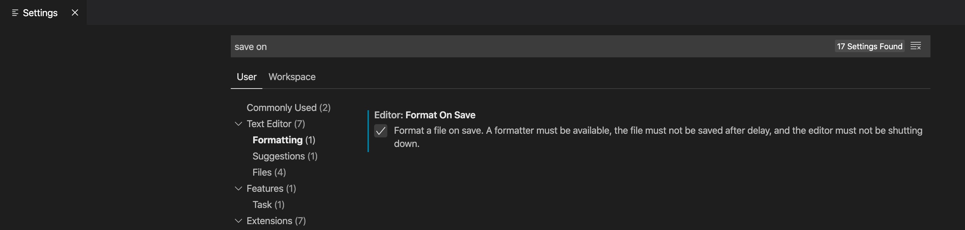This screenshot has height=230, width=965.
Task: Open the Files settings category
Action: tap(269, 172)
